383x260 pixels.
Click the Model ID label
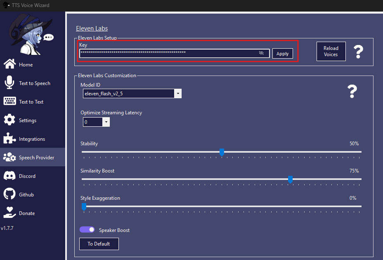pyautogui.click(x=90, y=85)
